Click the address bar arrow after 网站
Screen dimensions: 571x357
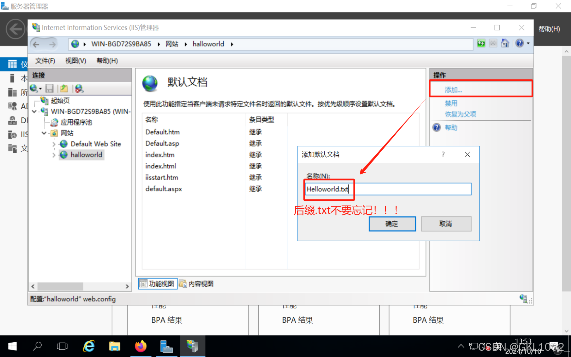coord(185,44)
